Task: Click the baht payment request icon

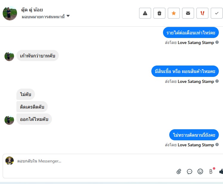Action: pos(211,171)
